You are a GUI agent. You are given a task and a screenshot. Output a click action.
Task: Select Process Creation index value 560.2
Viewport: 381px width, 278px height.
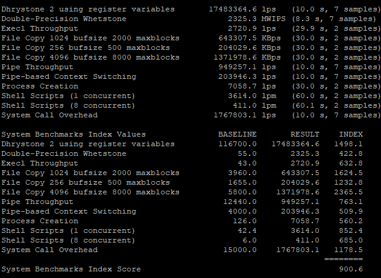pos(351,221)
